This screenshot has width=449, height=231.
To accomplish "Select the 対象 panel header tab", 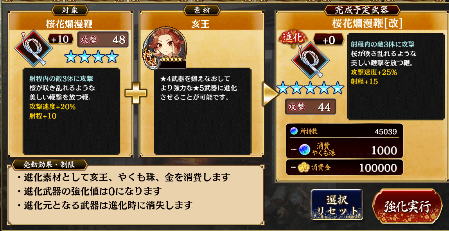I will click(x=70, y=10).
